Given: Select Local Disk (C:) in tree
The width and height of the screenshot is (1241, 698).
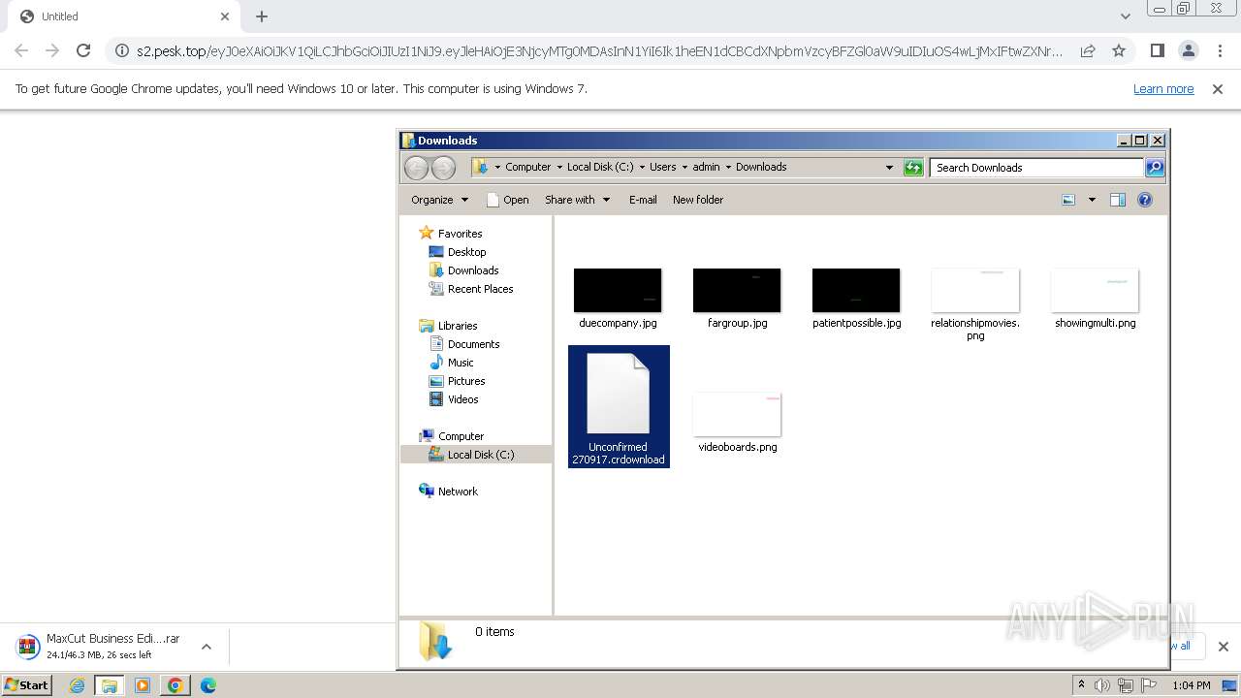Looking at the screenshot, I should (476, 455).
